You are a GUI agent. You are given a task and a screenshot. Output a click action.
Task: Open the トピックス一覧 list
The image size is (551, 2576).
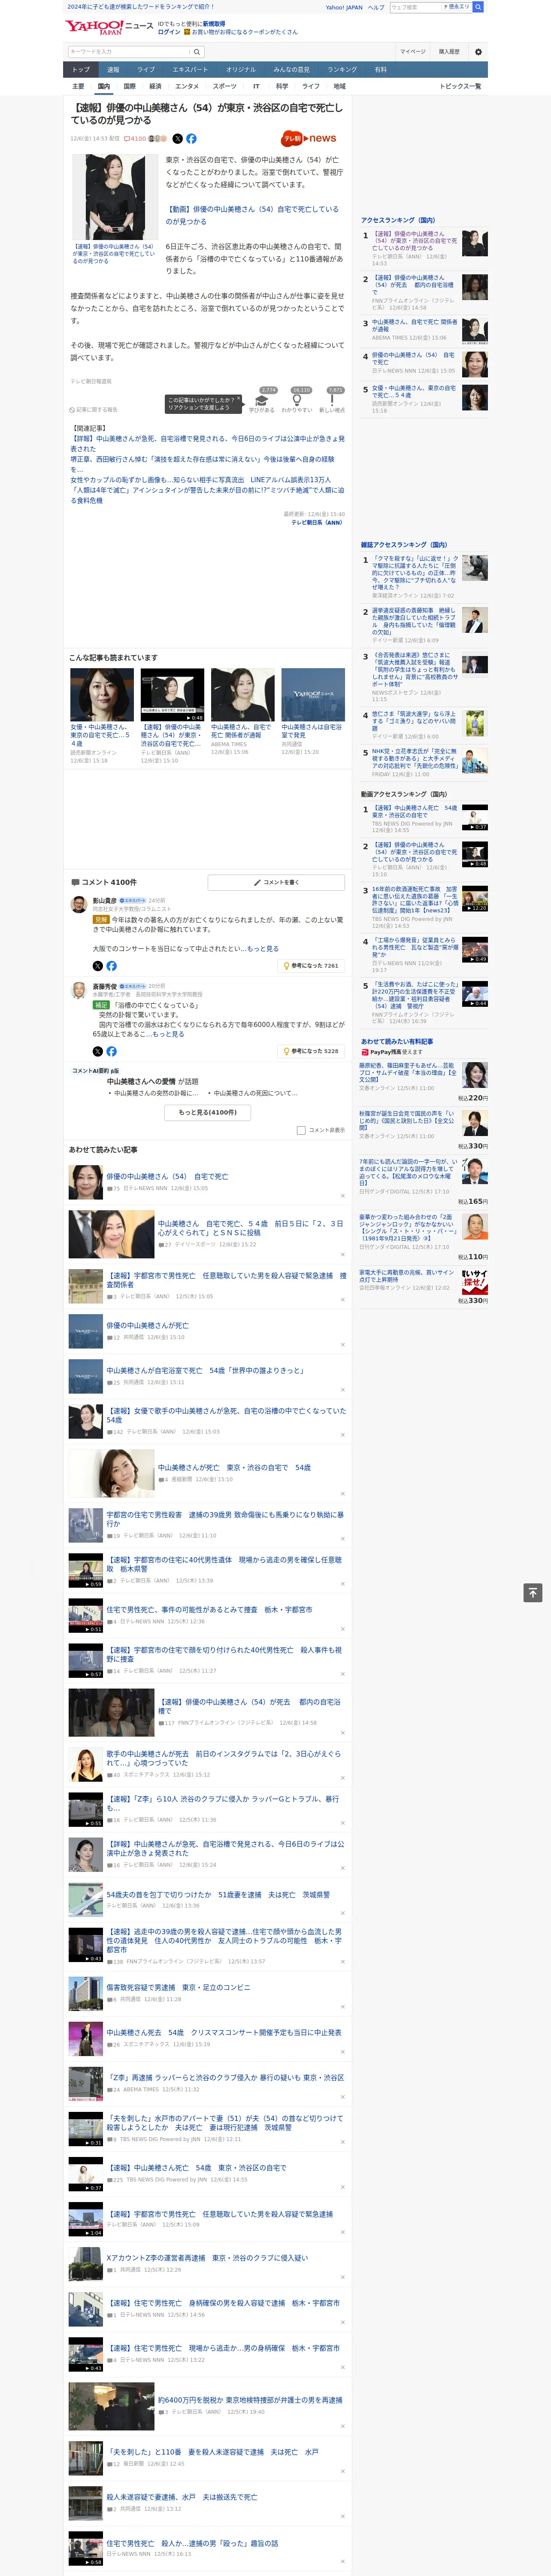(x=460, y=86)
